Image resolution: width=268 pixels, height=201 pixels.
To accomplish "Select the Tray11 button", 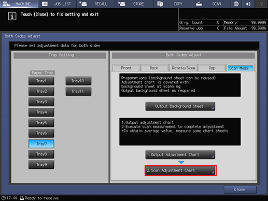I will point(78,91).
